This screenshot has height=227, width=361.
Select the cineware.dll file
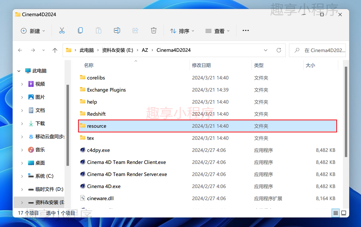click(x=207, y=198)
